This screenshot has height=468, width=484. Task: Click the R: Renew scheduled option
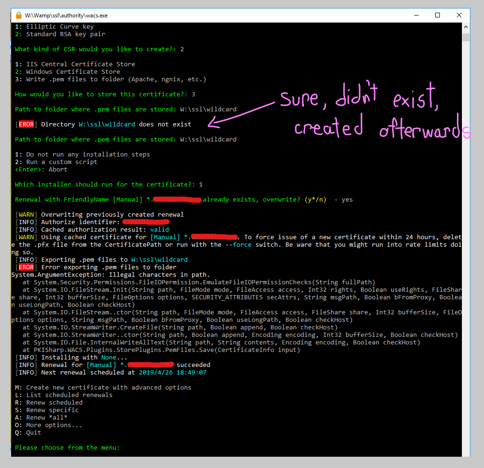(49, 402)
